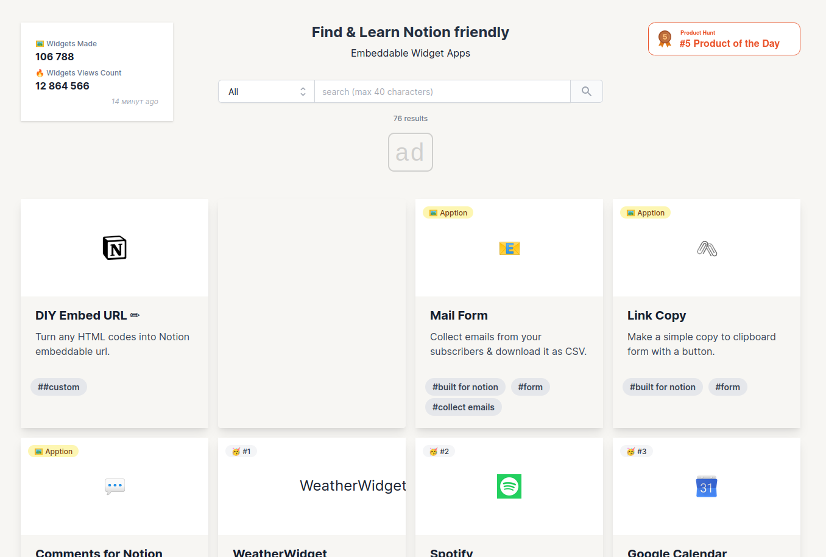Click the Widgets Made label
The height and width of the screenshot is (557, 826).
66,44
